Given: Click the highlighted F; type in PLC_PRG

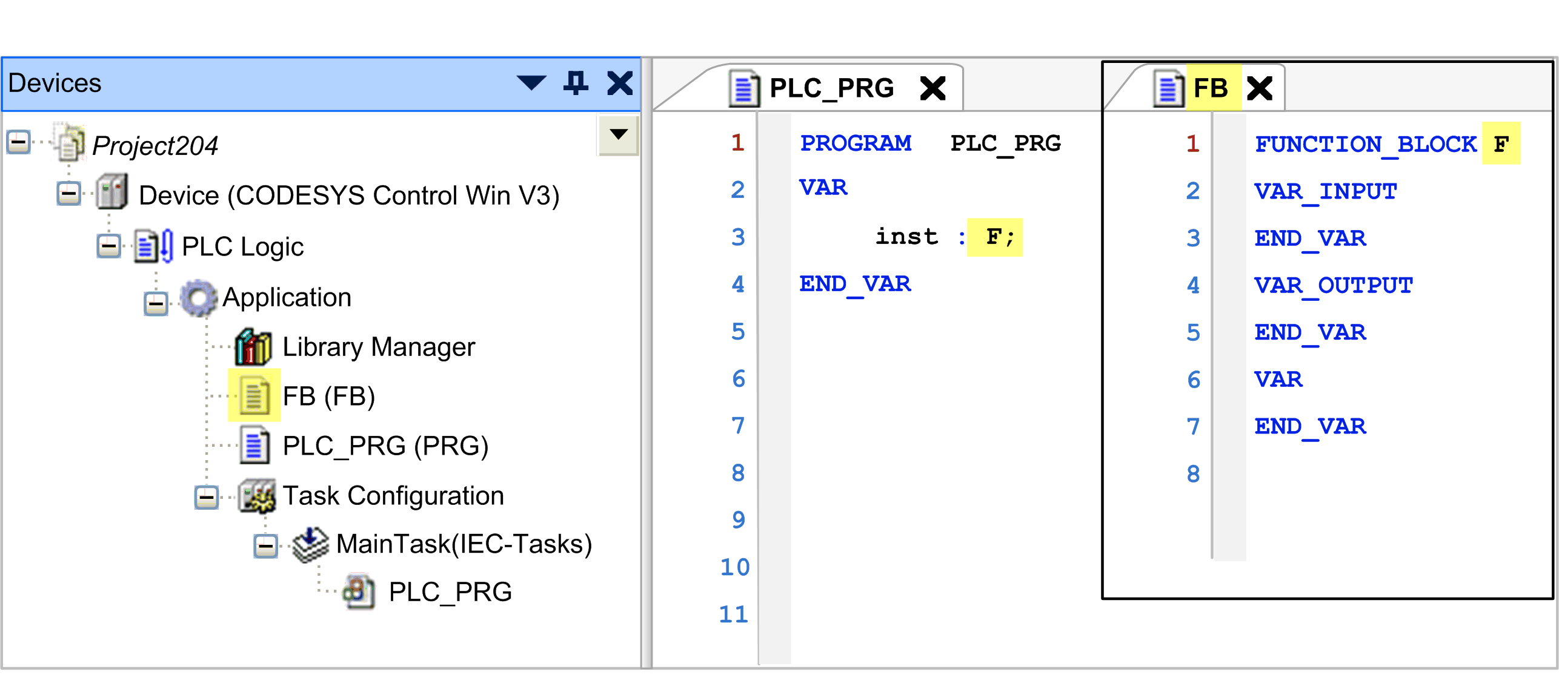Looking at the screenshot, I should tap(995, 237).
